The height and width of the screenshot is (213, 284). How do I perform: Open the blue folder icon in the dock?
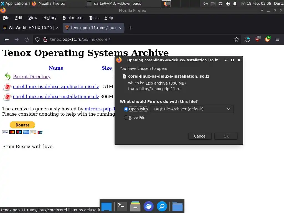(x=177, y=206)
